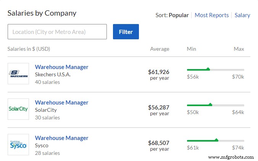Click the SolarCity company logo
The width and height of the screenshot is (258, 161).
click(18, 109)
